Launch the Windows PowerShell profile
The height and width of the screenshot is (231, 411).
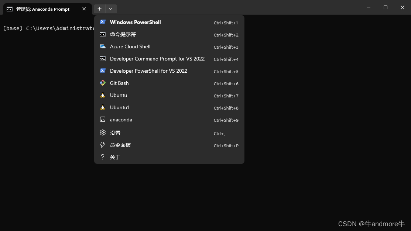(x=169, y=22)
